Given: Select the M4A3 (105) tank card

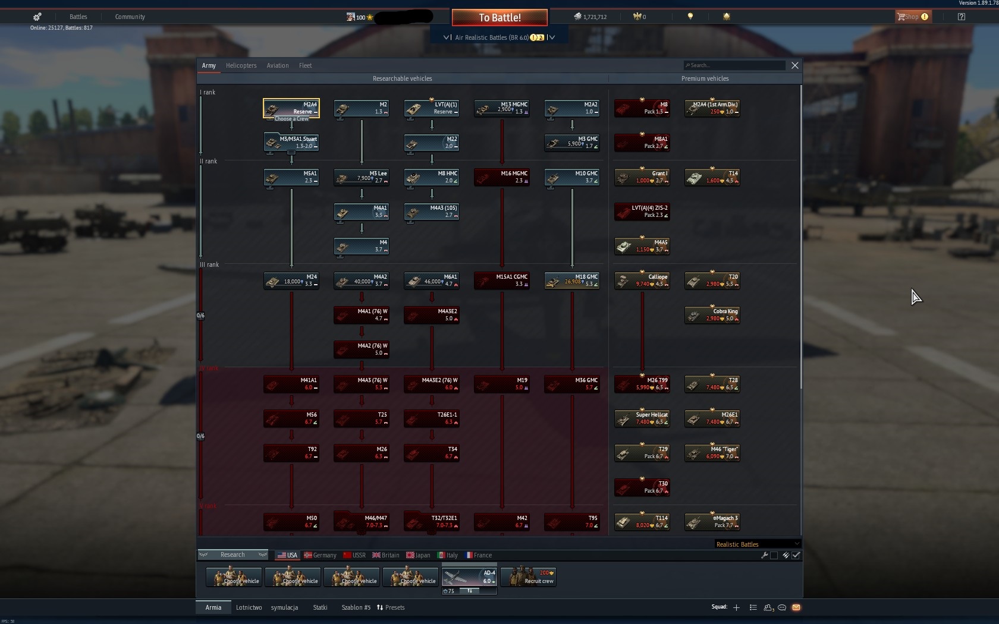Looking at the screenshot, I should click(x=432, y=212).
